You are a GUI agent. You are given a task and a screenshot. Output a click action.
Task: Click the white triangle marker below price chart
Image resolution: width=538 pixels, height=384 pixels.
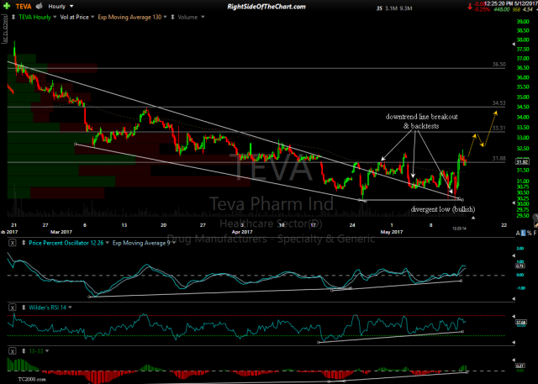tap(473, 218)
